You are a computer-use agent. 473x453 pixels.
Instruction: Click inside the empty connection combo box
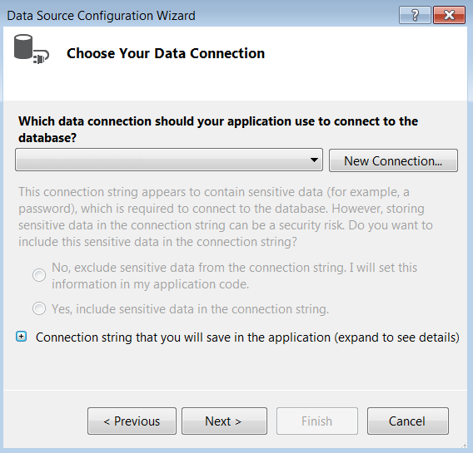[x=169, y=160]
